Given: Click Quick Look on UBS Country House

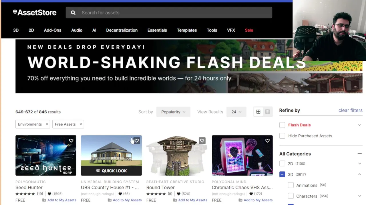Looking at the screenshot, I should coord(111,171).
